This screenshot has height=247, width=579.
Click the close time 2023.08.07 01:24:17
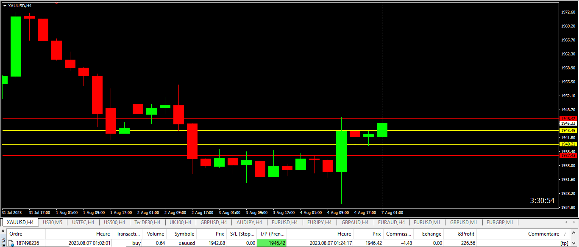331,243
